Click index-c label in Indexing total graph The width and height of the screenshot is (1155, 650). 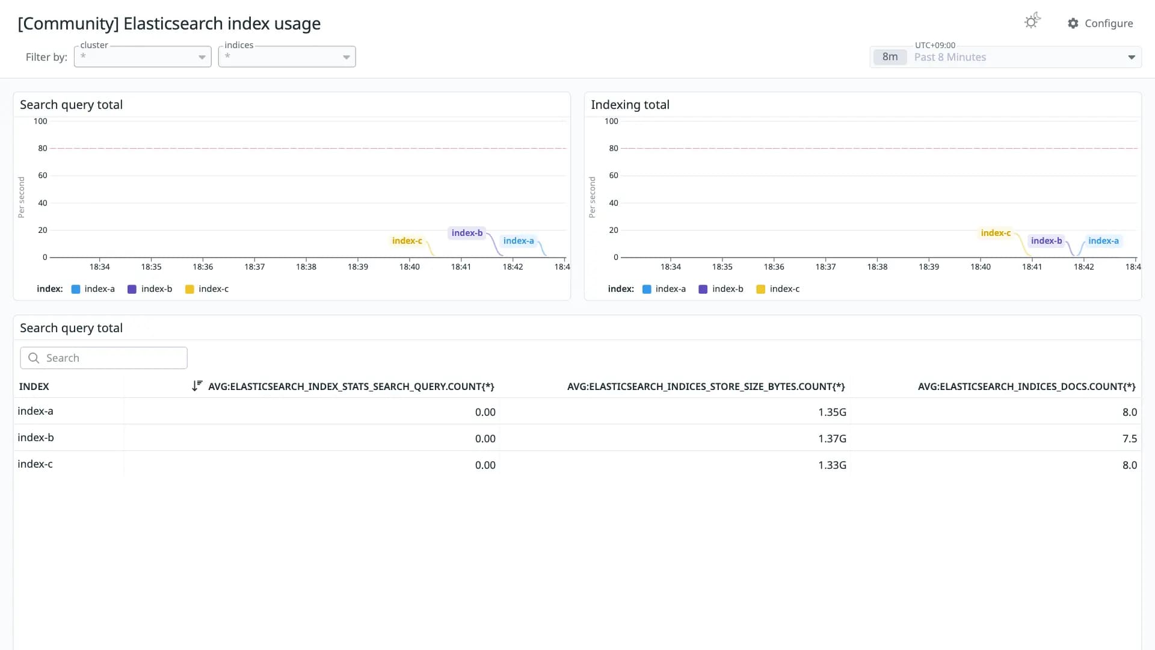(996, 233)
